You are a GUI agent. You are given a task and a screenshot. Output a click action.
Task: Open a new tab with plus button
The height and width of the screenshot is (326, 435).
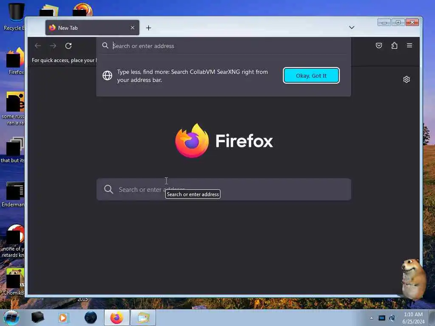[x=148, y=28]
